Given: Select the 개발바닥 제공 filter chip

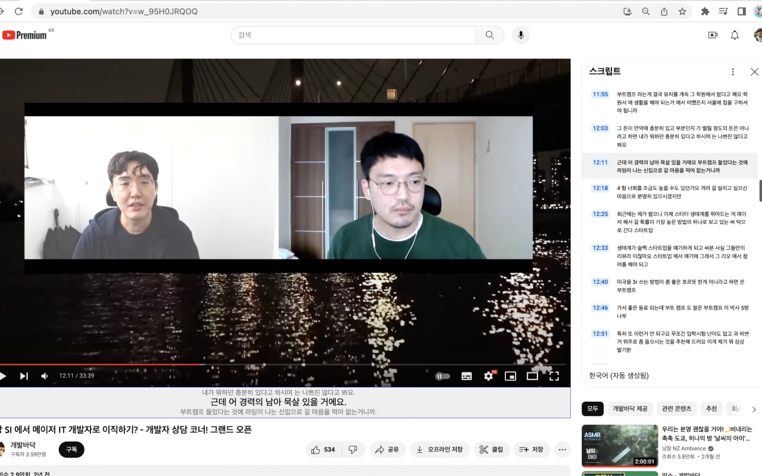Looking at the screenshot, I should click(630, 409).
